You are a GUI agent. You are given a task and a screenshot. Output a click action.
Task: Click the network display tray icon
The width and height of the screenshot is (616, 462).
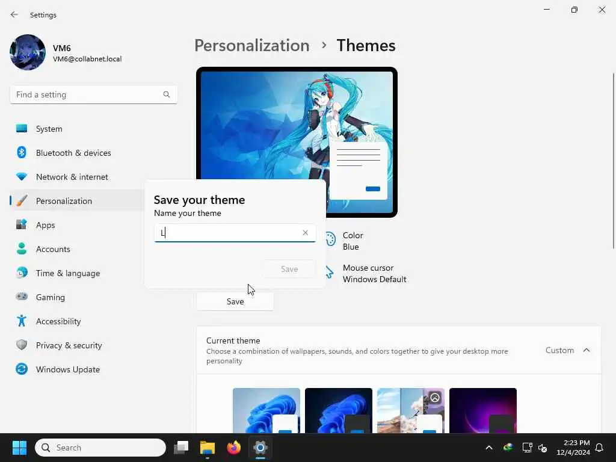click(527, 448)
